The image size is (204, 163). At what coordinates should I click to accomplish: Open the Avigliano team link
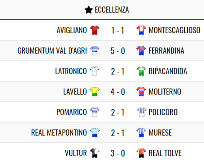pos(72,30)
